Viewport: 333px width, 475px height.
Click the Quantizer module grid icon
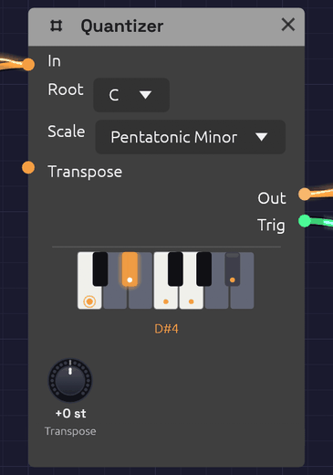tap(57, 26)
